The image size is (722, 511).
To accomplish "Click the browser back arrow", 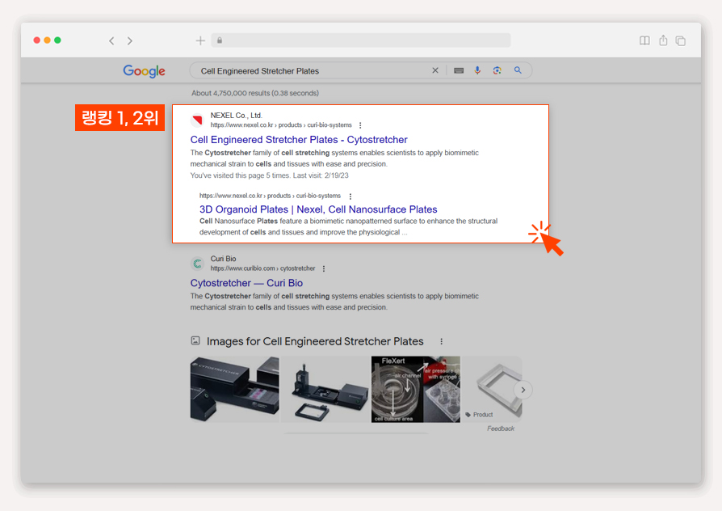I will pos(111,41).
